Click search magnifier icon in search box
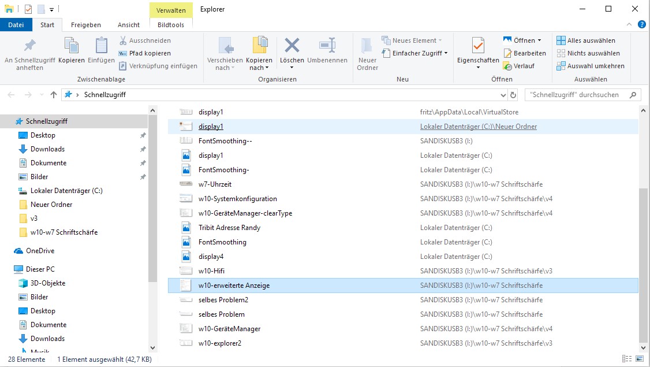This screenshot has width=650, height=367. point(633,95)
